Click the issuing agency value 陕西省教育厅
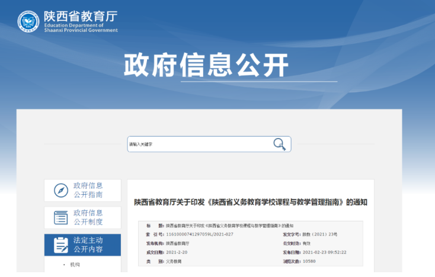The image size is (435, 277). pyautogui.click(x=178, y=243)
